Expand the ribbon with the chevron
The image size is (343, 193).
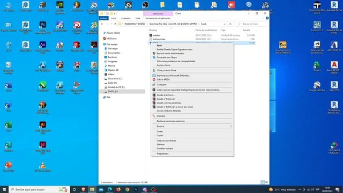[x=263, y=18]
